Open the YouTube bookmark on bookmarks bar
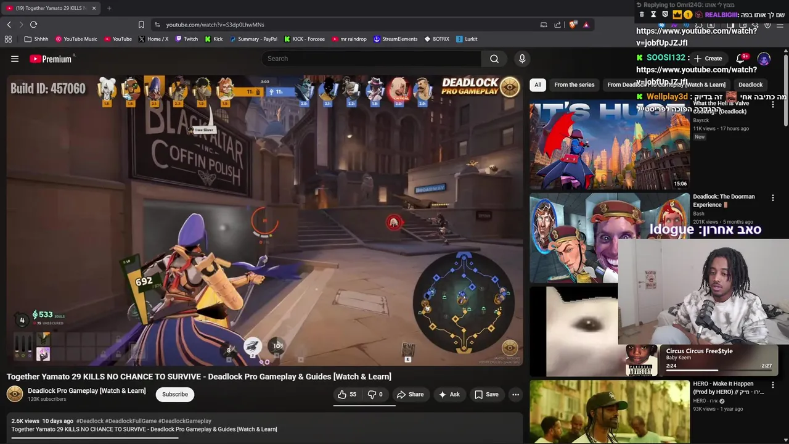 tap(118, 39)
